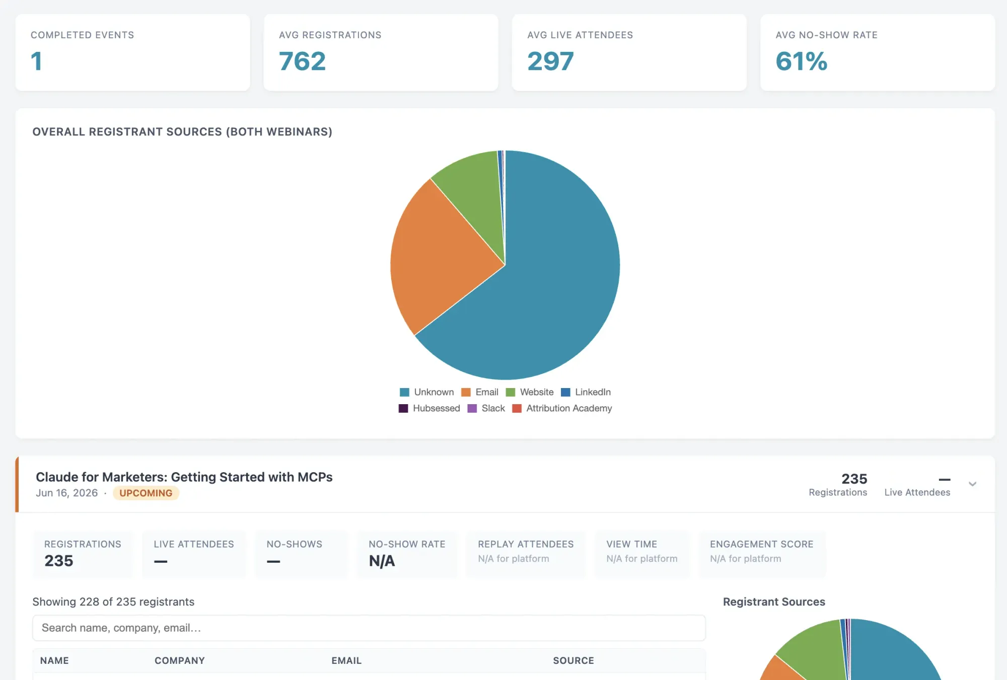Expand the Claude for Marketers webinar chevron
Viewport: 1007px width, 680px height.
coord(972,484)
